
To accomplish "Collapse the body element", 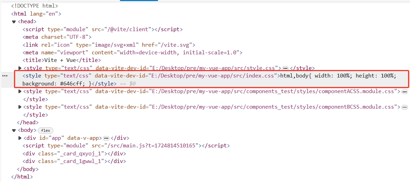I will (x=14, y=130).
